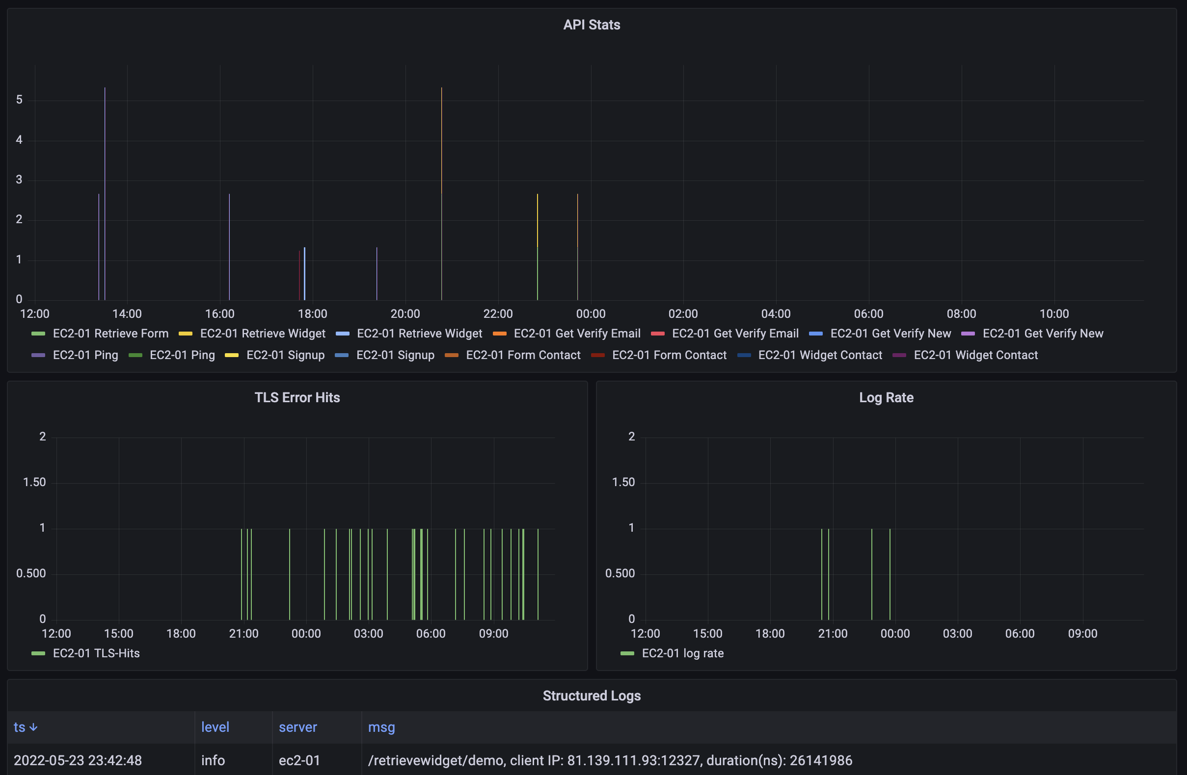Image resolution: width=1187 pixels, height=775 pixels.
Task: Select the EC2-01 TLS-Hits legend label
Action: point(96,653)
